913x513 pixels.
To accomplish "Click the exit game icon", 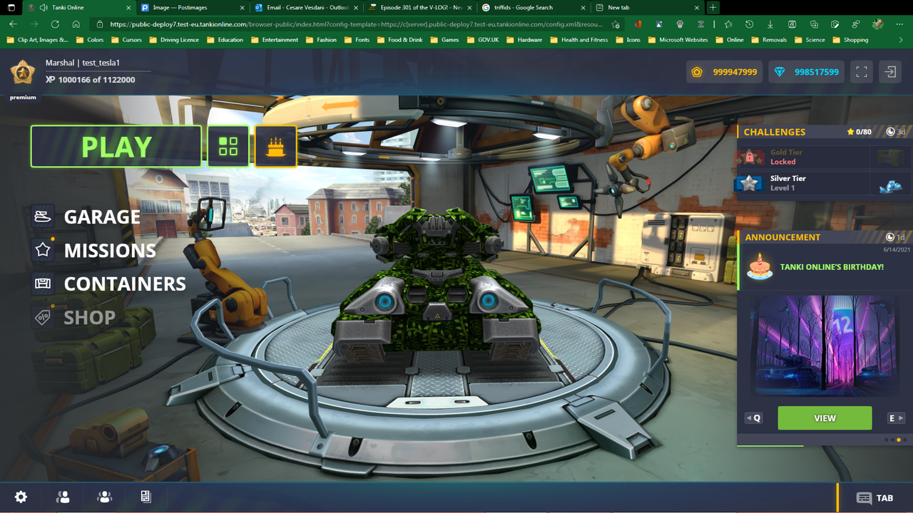I will coord(890,72).
